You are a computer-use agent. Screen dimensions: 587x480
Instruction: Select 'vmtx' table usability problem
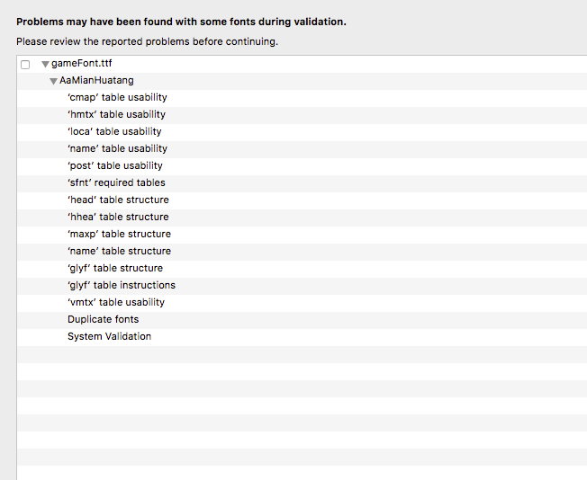pos(116,303)
